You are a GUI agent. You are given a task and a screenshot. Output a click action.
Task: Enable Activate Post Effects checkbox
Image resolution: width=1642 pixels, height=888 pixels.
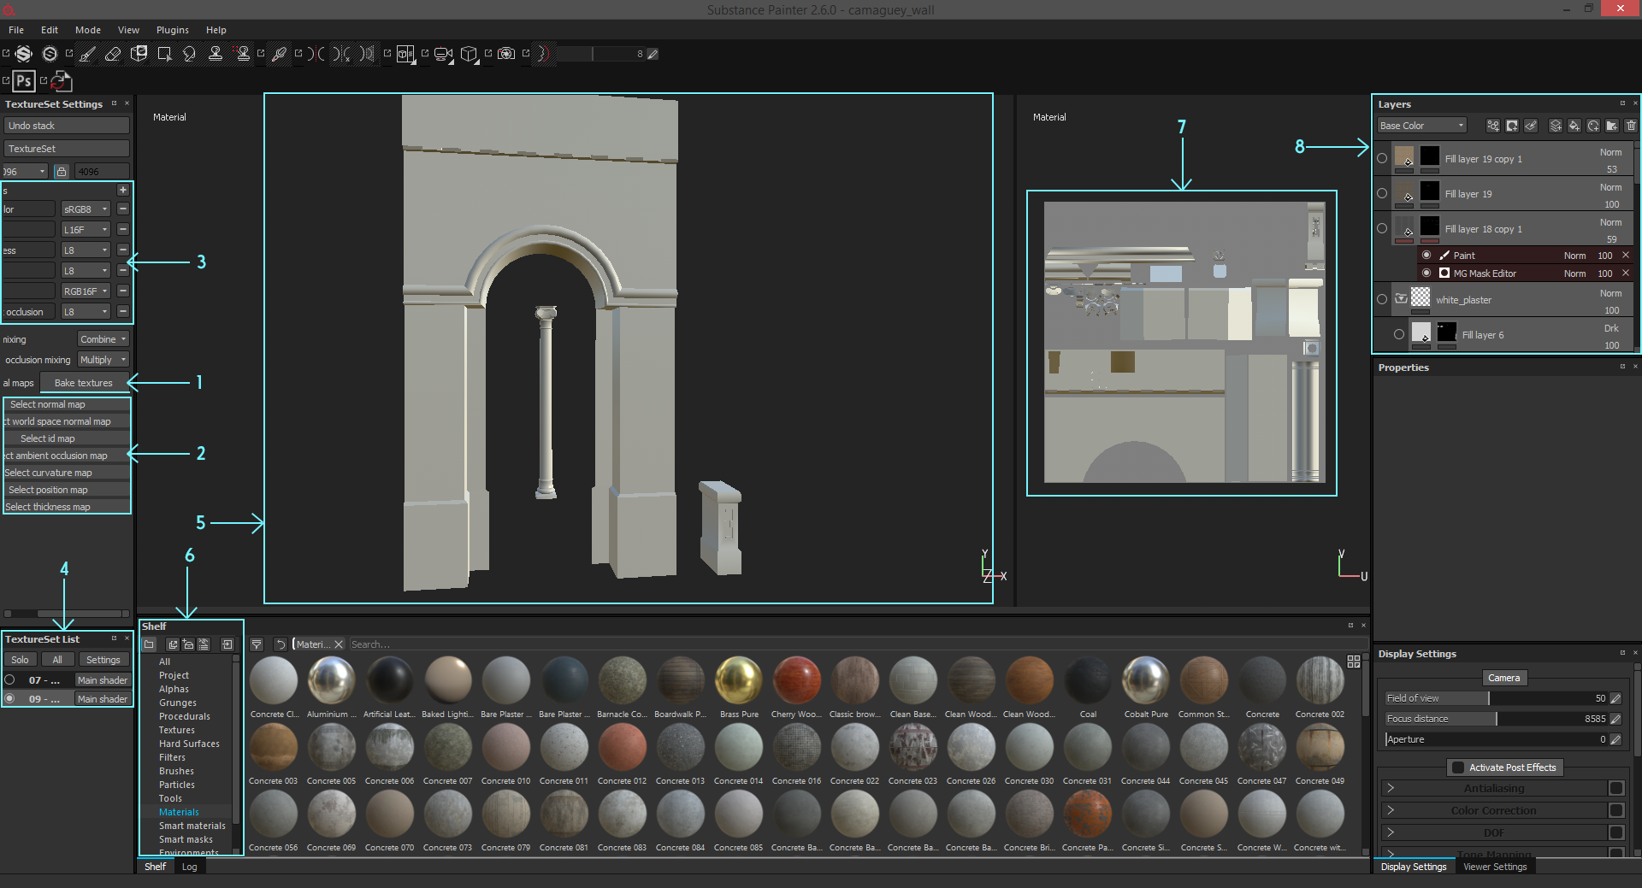1459,767
